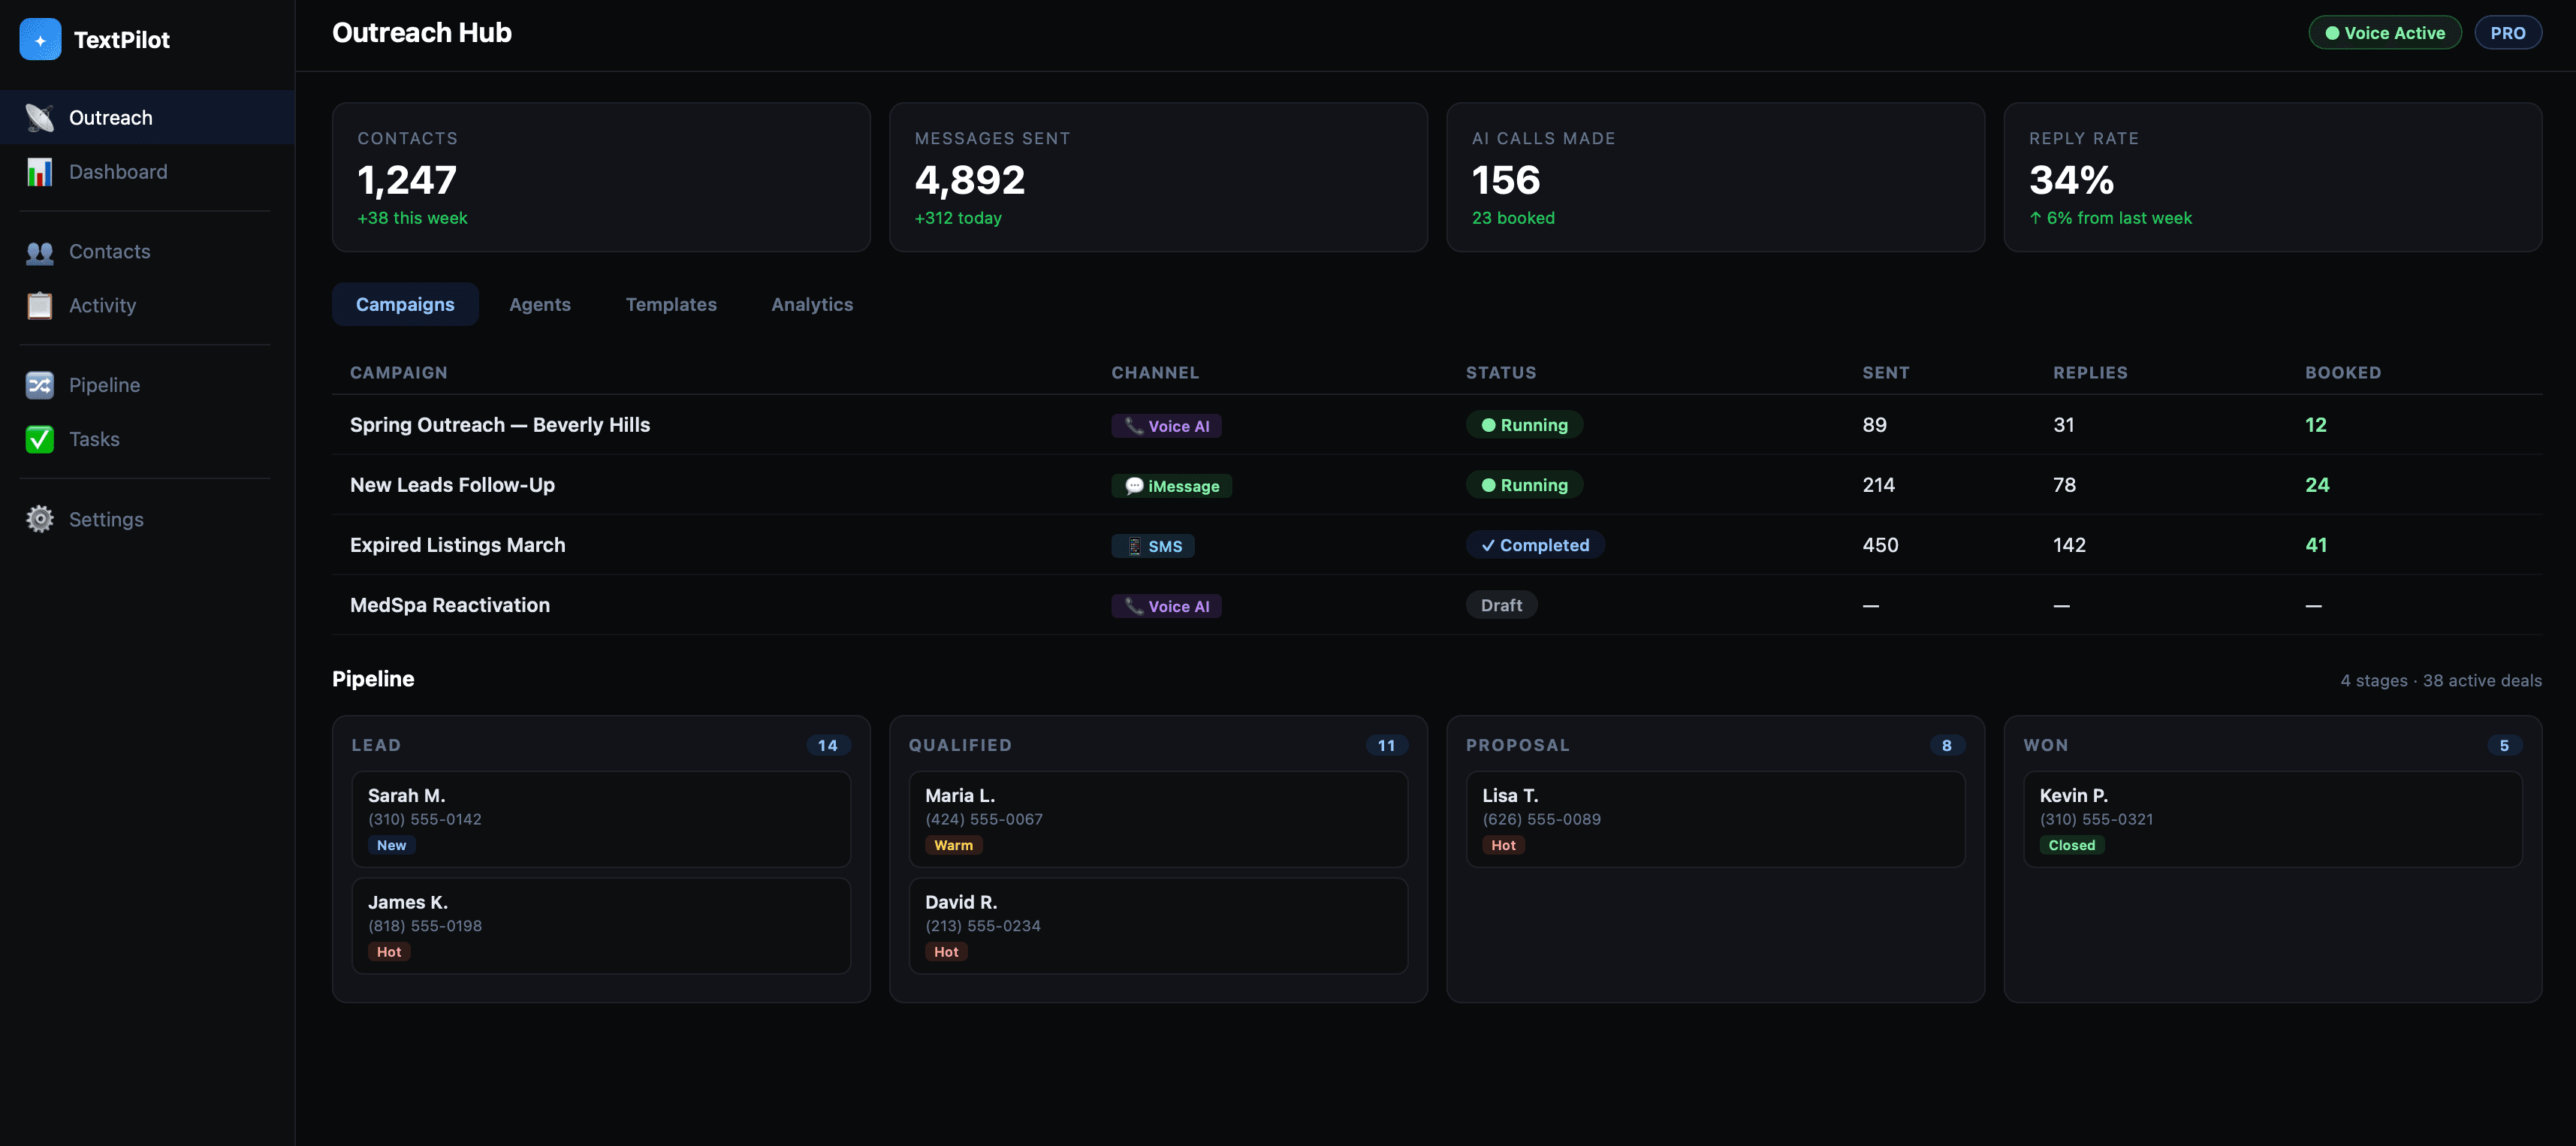Click the PRO badge in the header
Image resolution: width=2576 pixels, height=1146 pixels.
tap(2508, 32)
